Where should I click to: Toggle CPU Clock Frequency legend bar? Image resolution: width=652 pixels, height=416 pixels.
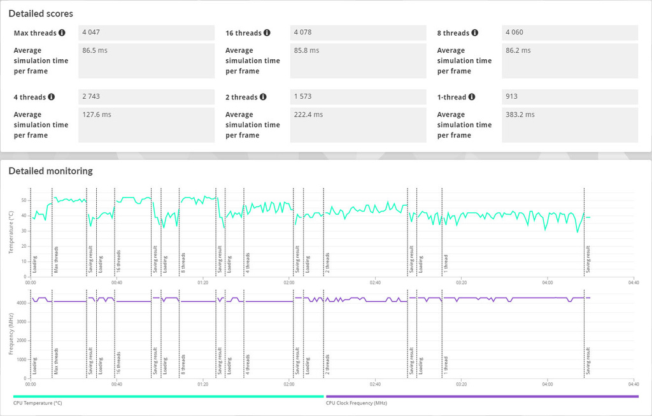(x=483, y=396)
